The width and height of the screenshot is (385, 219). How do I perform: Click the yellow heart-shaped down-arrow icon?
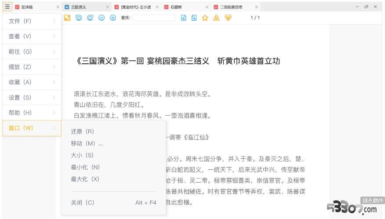point(228,18)
